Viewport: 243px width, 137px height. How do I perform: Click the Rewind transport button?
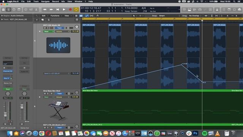pyautogui.click(x=45, y=10)
